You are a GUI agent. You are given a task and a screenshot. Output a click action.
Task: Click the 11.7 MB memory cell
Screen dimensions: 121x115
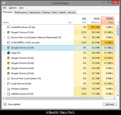click(94, 94)
